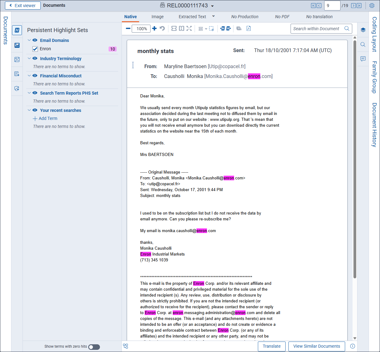
Task: Collapse the Industry Terminology chevron
Action: click(29, 59)
